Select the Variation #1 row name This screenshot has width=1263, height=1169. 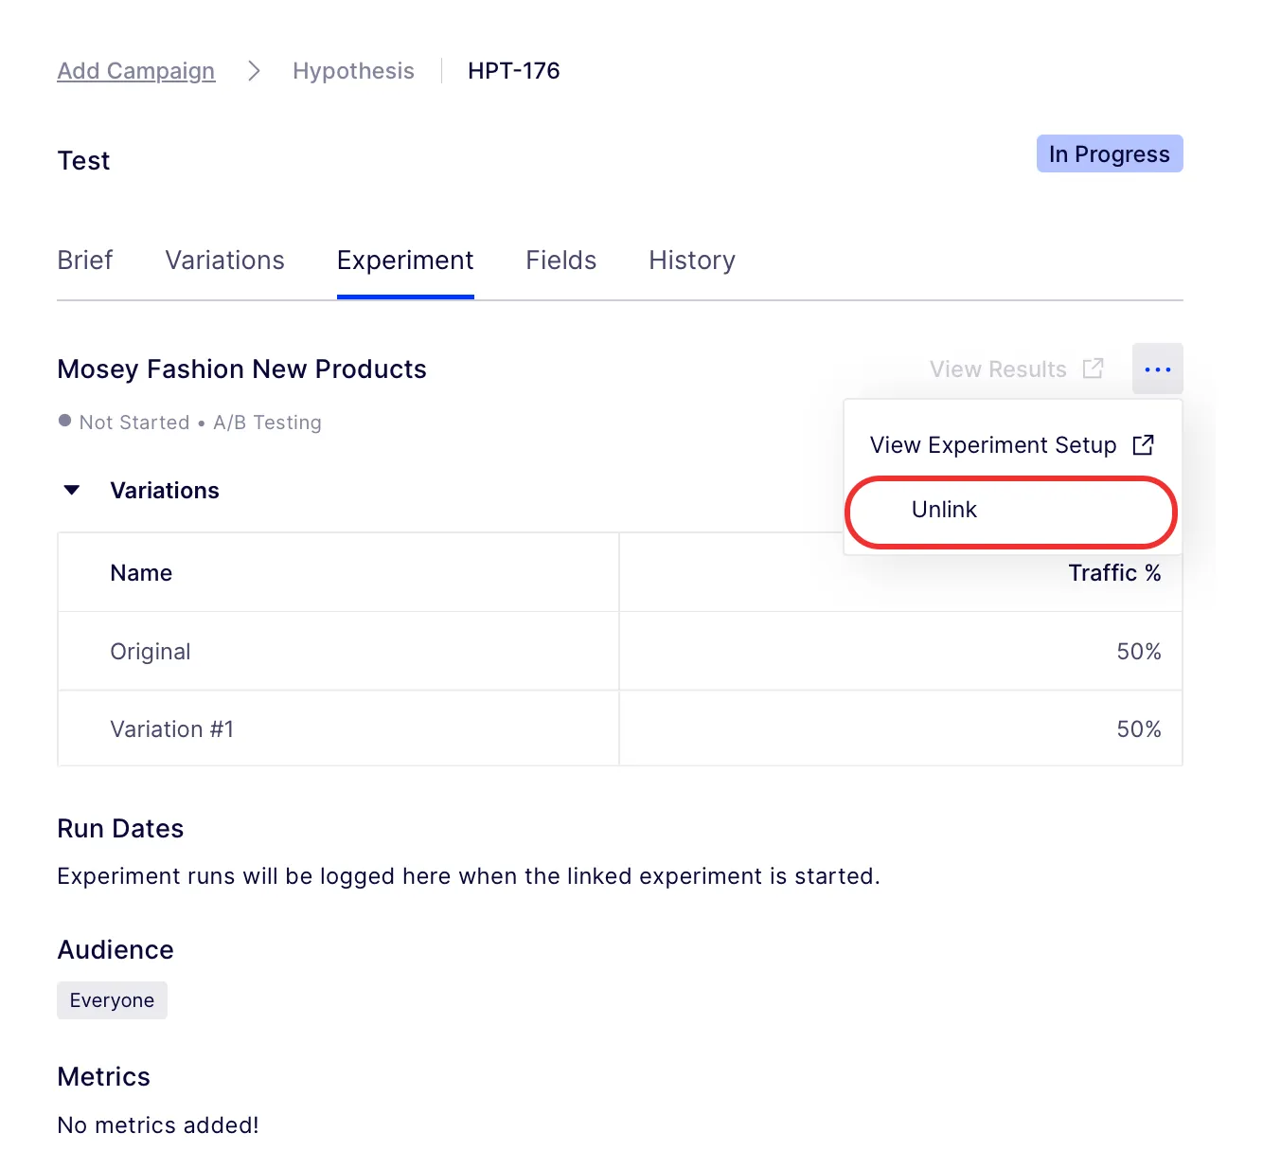point(171,729)
